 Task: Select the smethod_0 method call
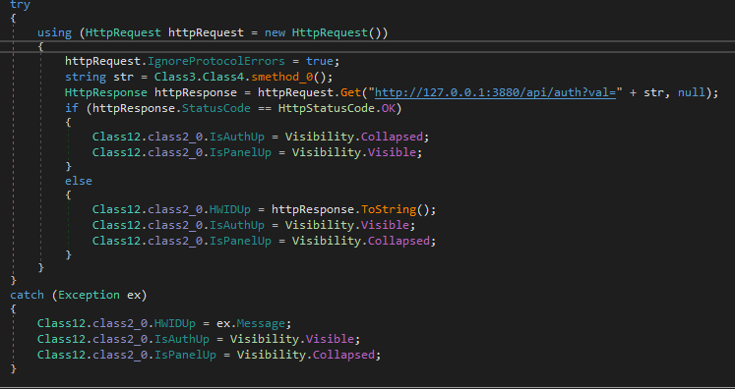pyautogui.click(x=281, y=77)
